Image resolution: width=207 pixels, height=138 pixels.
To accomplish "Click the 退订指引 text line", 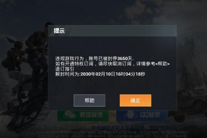I will 65,69.
